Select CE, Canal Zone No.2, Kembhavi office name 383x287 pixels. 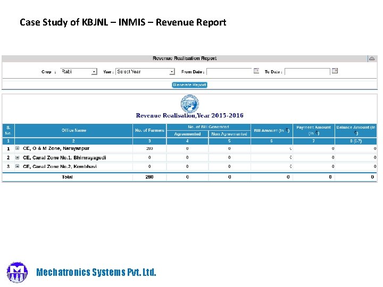pyautogui.click(x=60, y=166)
